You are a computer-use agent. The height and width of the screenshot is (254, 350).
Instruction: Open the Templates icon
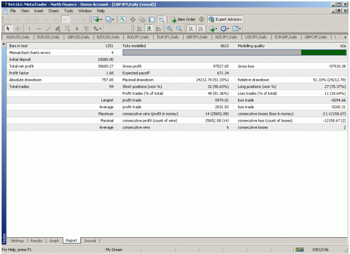[x=235, y=29]
